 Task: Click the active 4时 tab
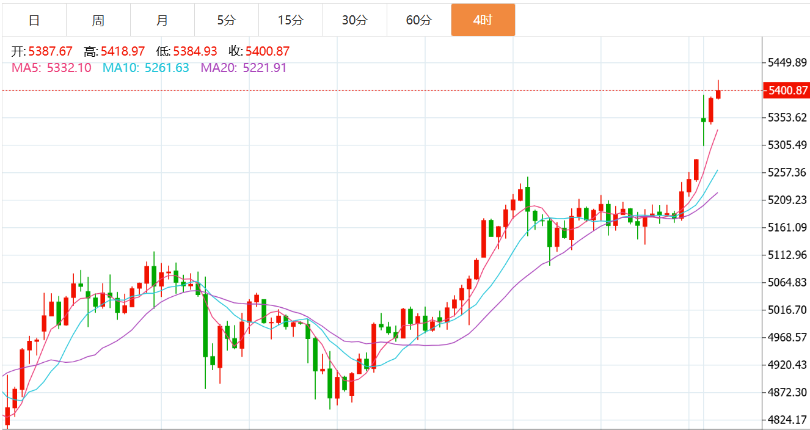coord(483,20)
